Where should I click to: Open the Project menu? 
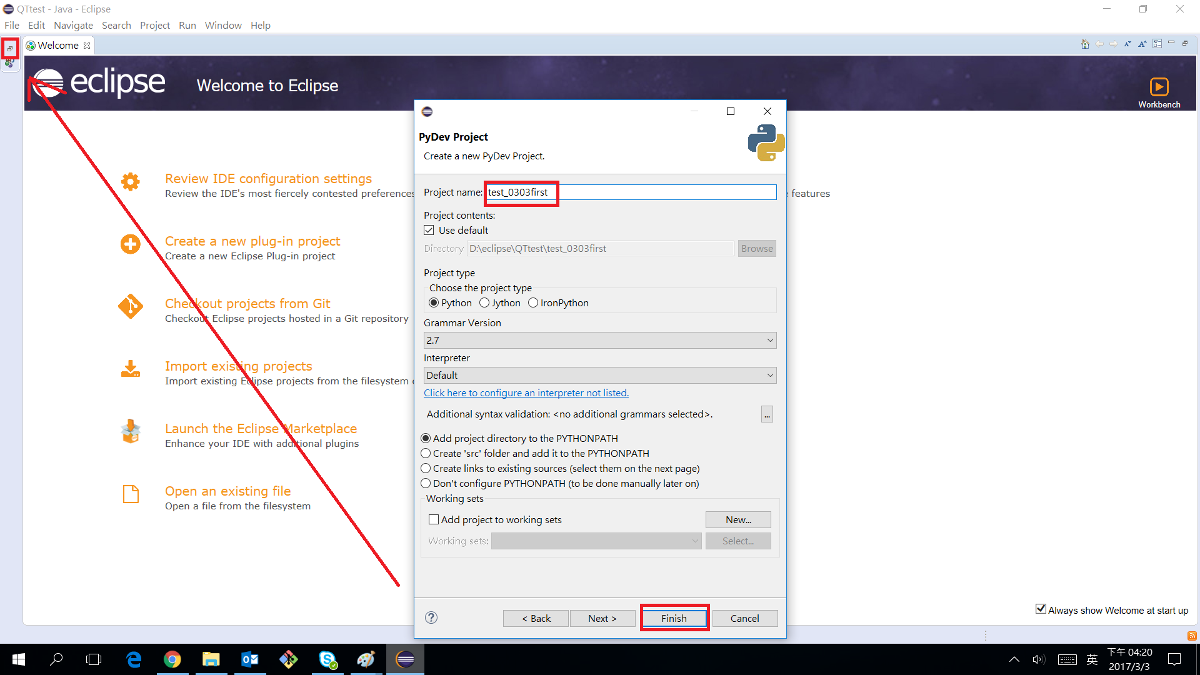[155, 25]
